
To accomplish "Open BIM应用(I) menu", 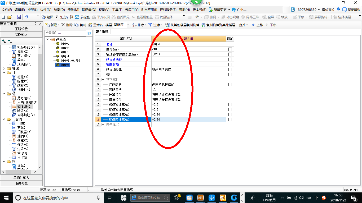I will click(149, 10).
